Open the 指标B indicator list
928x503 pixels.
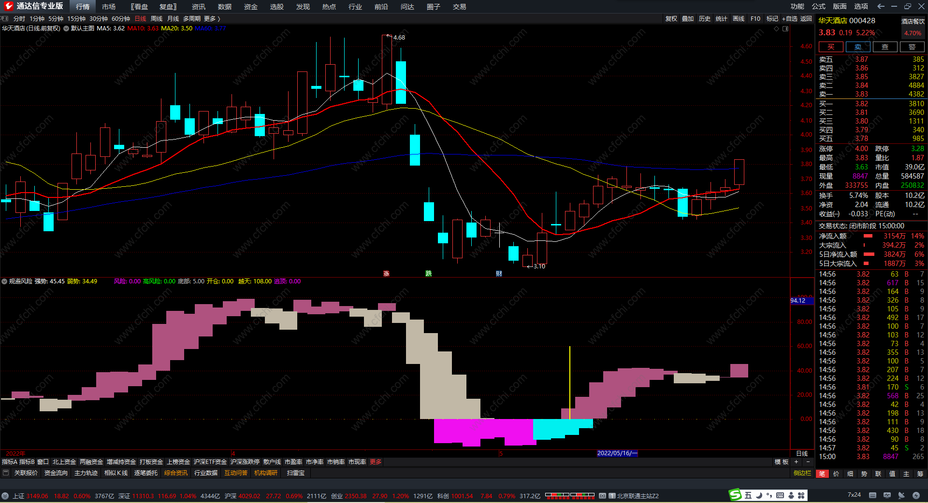27,462
